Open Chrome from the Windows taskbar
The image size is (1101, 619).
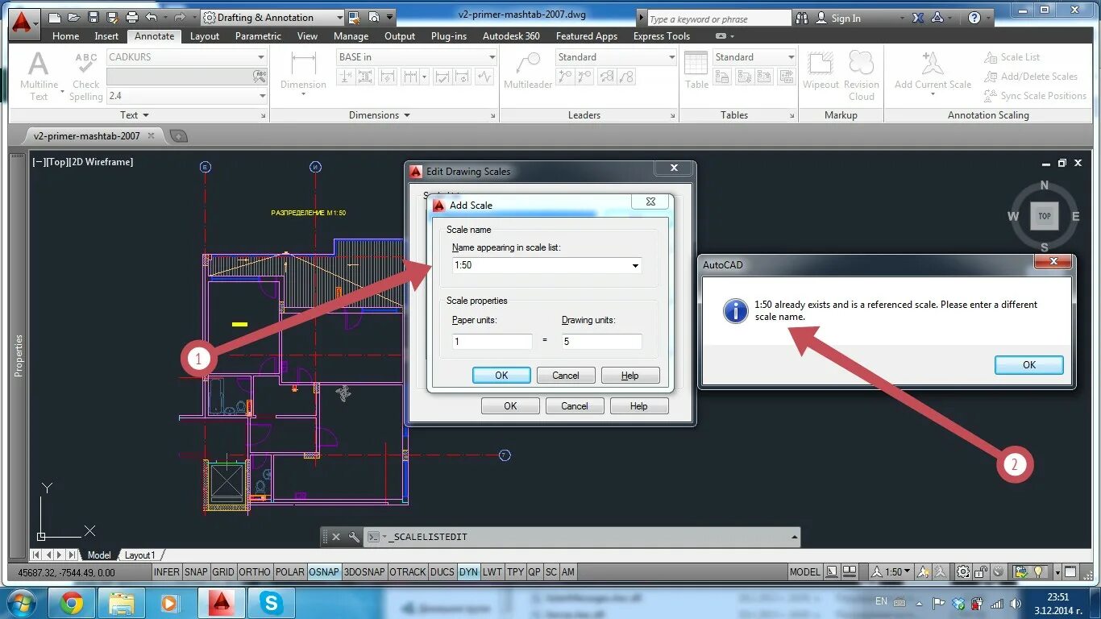[72, 603]
